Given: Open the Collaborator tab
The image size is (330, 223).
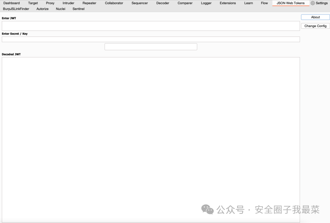Looking at the screenshot, I should (114, 3).
